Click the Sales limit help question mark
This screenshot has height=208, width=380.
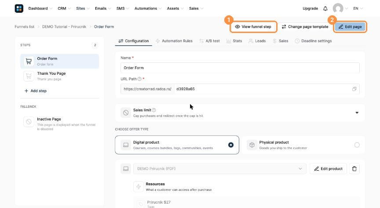pyautogui.click(x=154, y=110)
